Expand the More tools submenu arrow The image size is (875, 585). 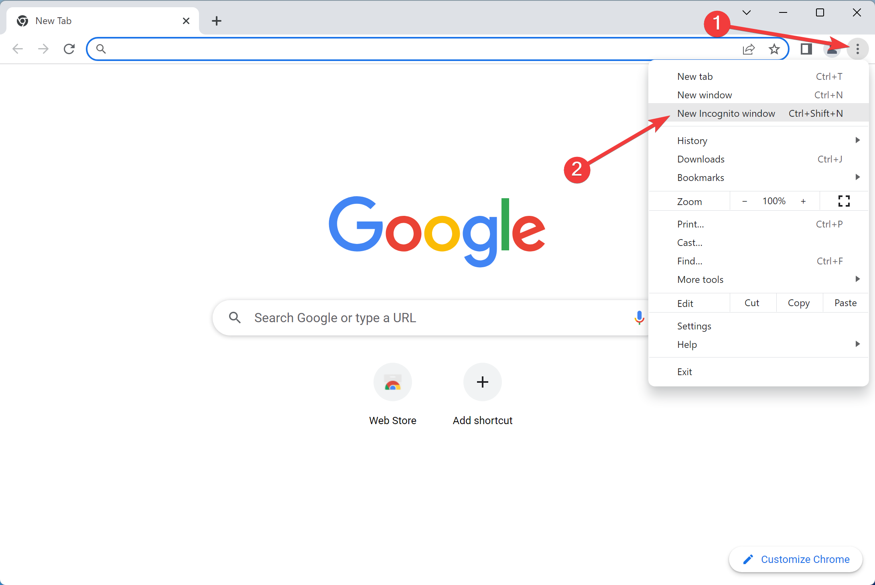pyautogui.click(x=859, y=279)
